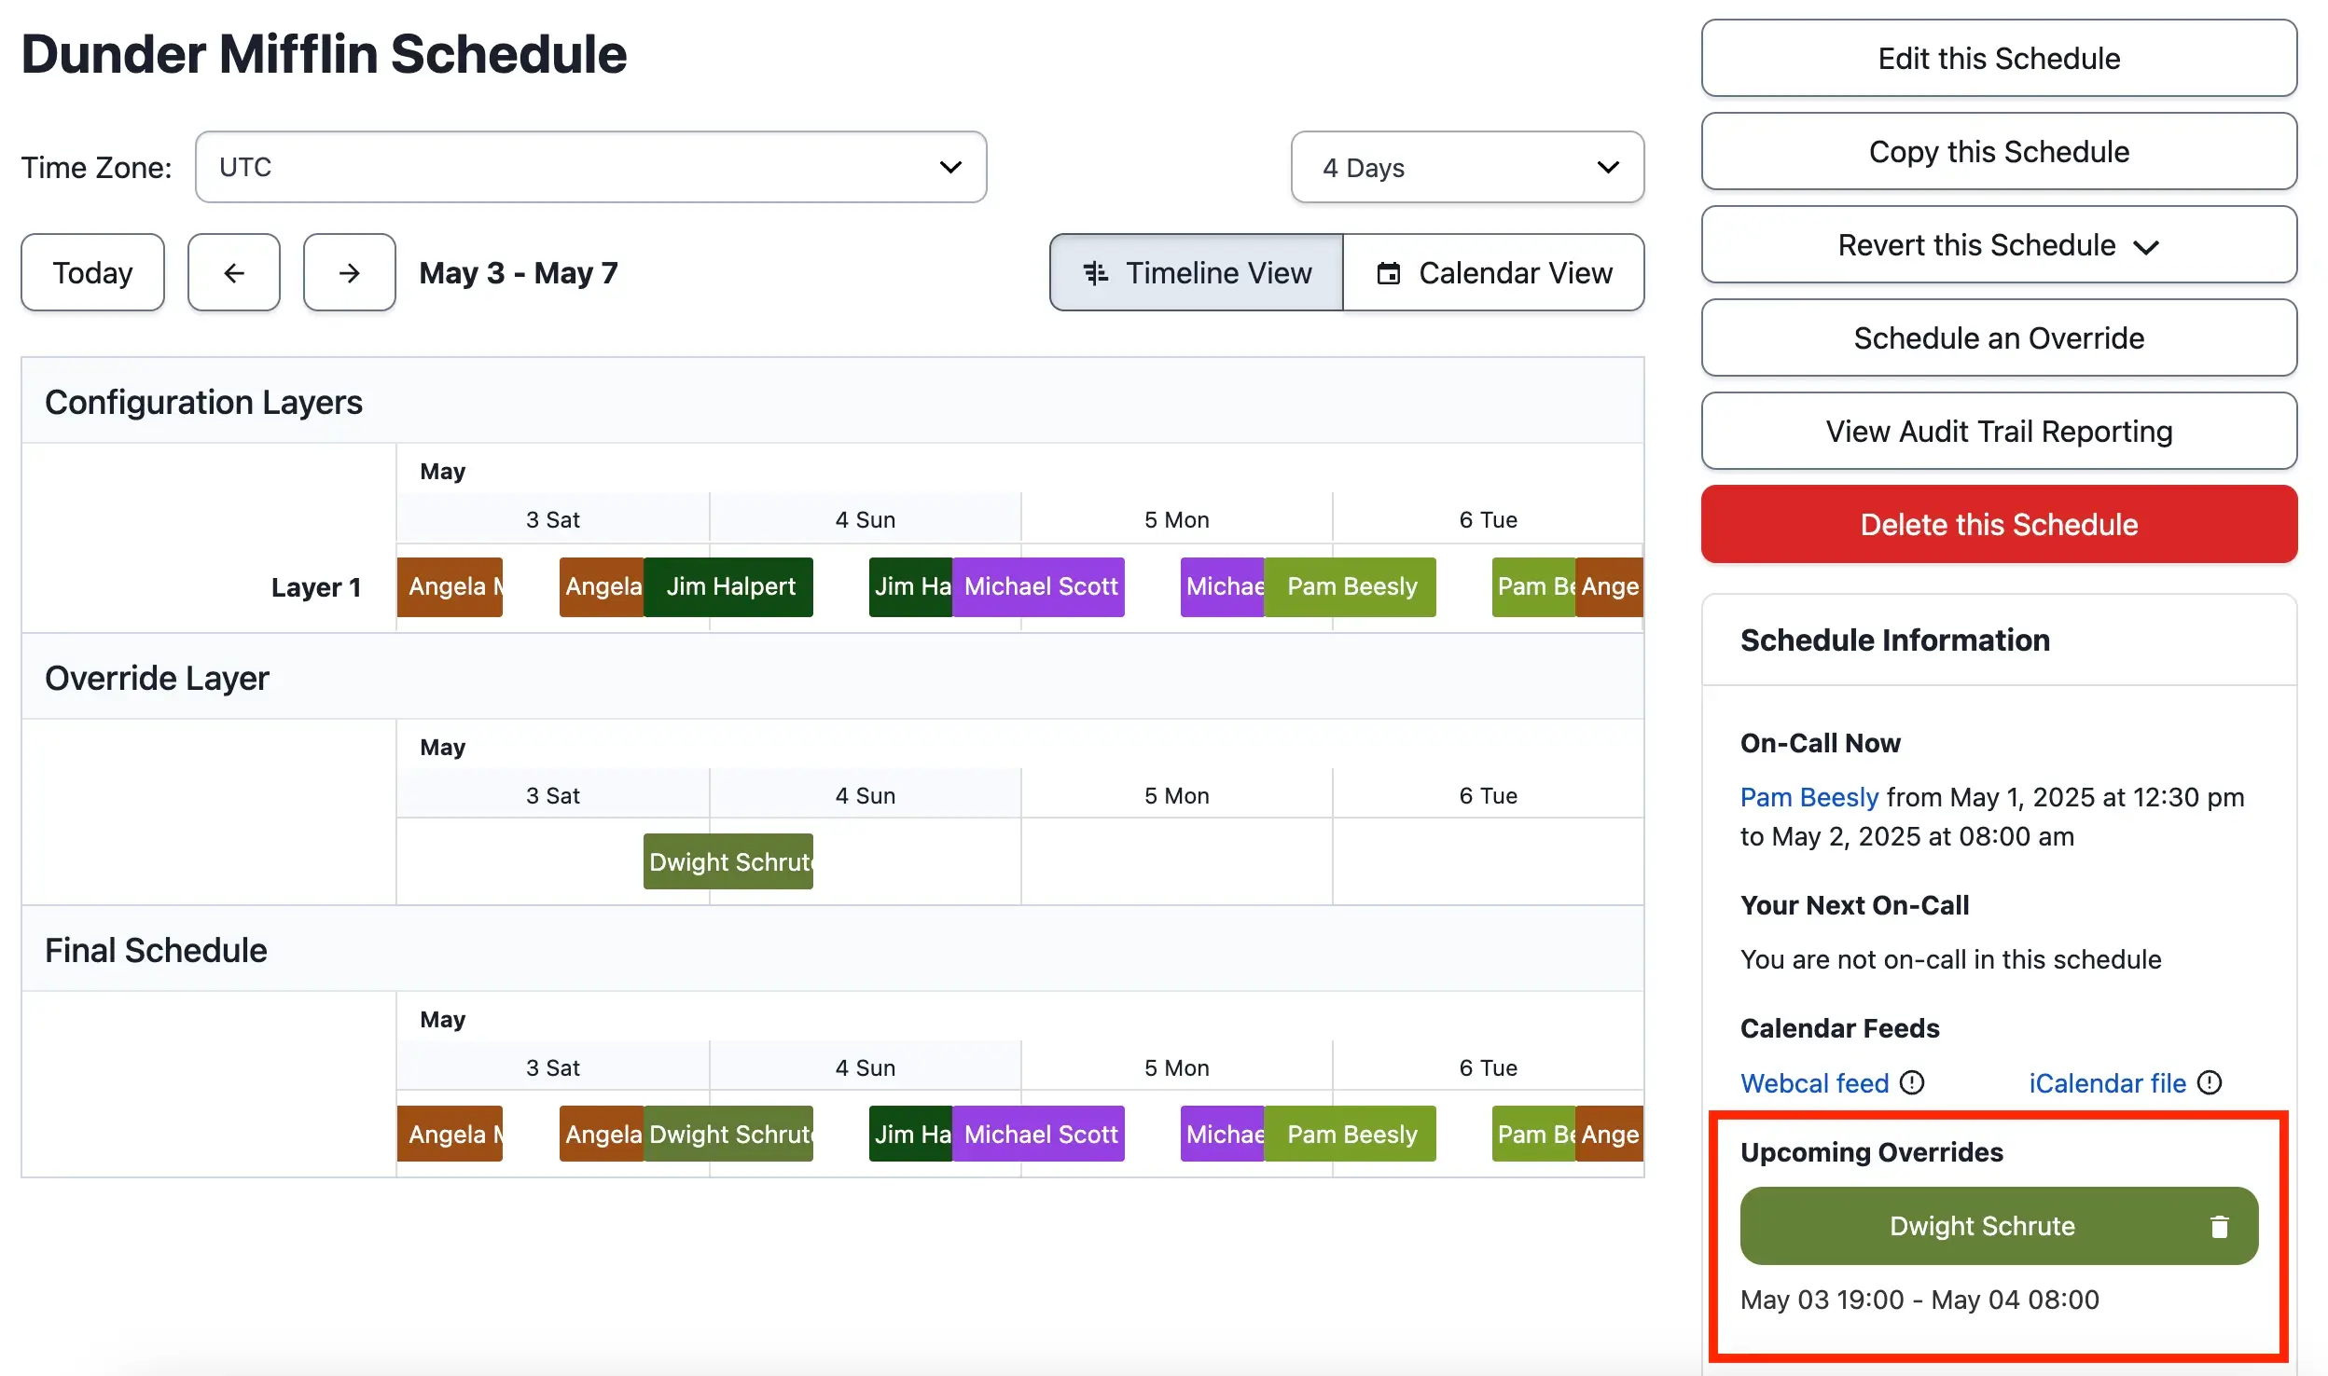The width and height of the screenshot is (2328, 1376).
Task: Select Jim Halpert shift in Layer 1
Action: pos(728,586)
